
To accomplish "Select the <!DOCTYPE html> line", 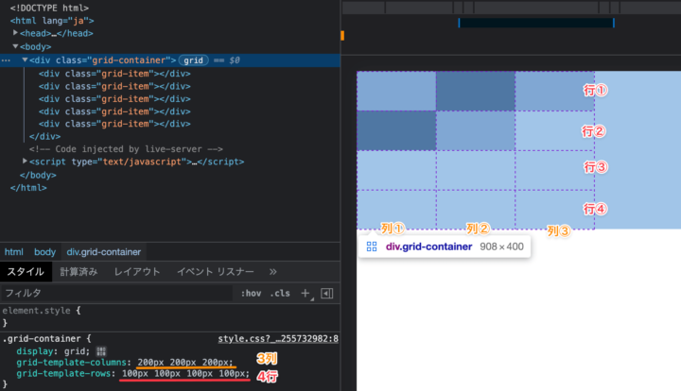I will [x=49, y=8].
